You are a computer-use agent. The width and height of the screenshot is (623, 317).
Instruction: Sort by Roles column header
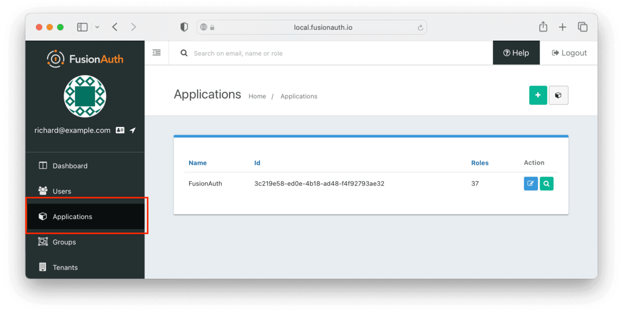(480, 163)
